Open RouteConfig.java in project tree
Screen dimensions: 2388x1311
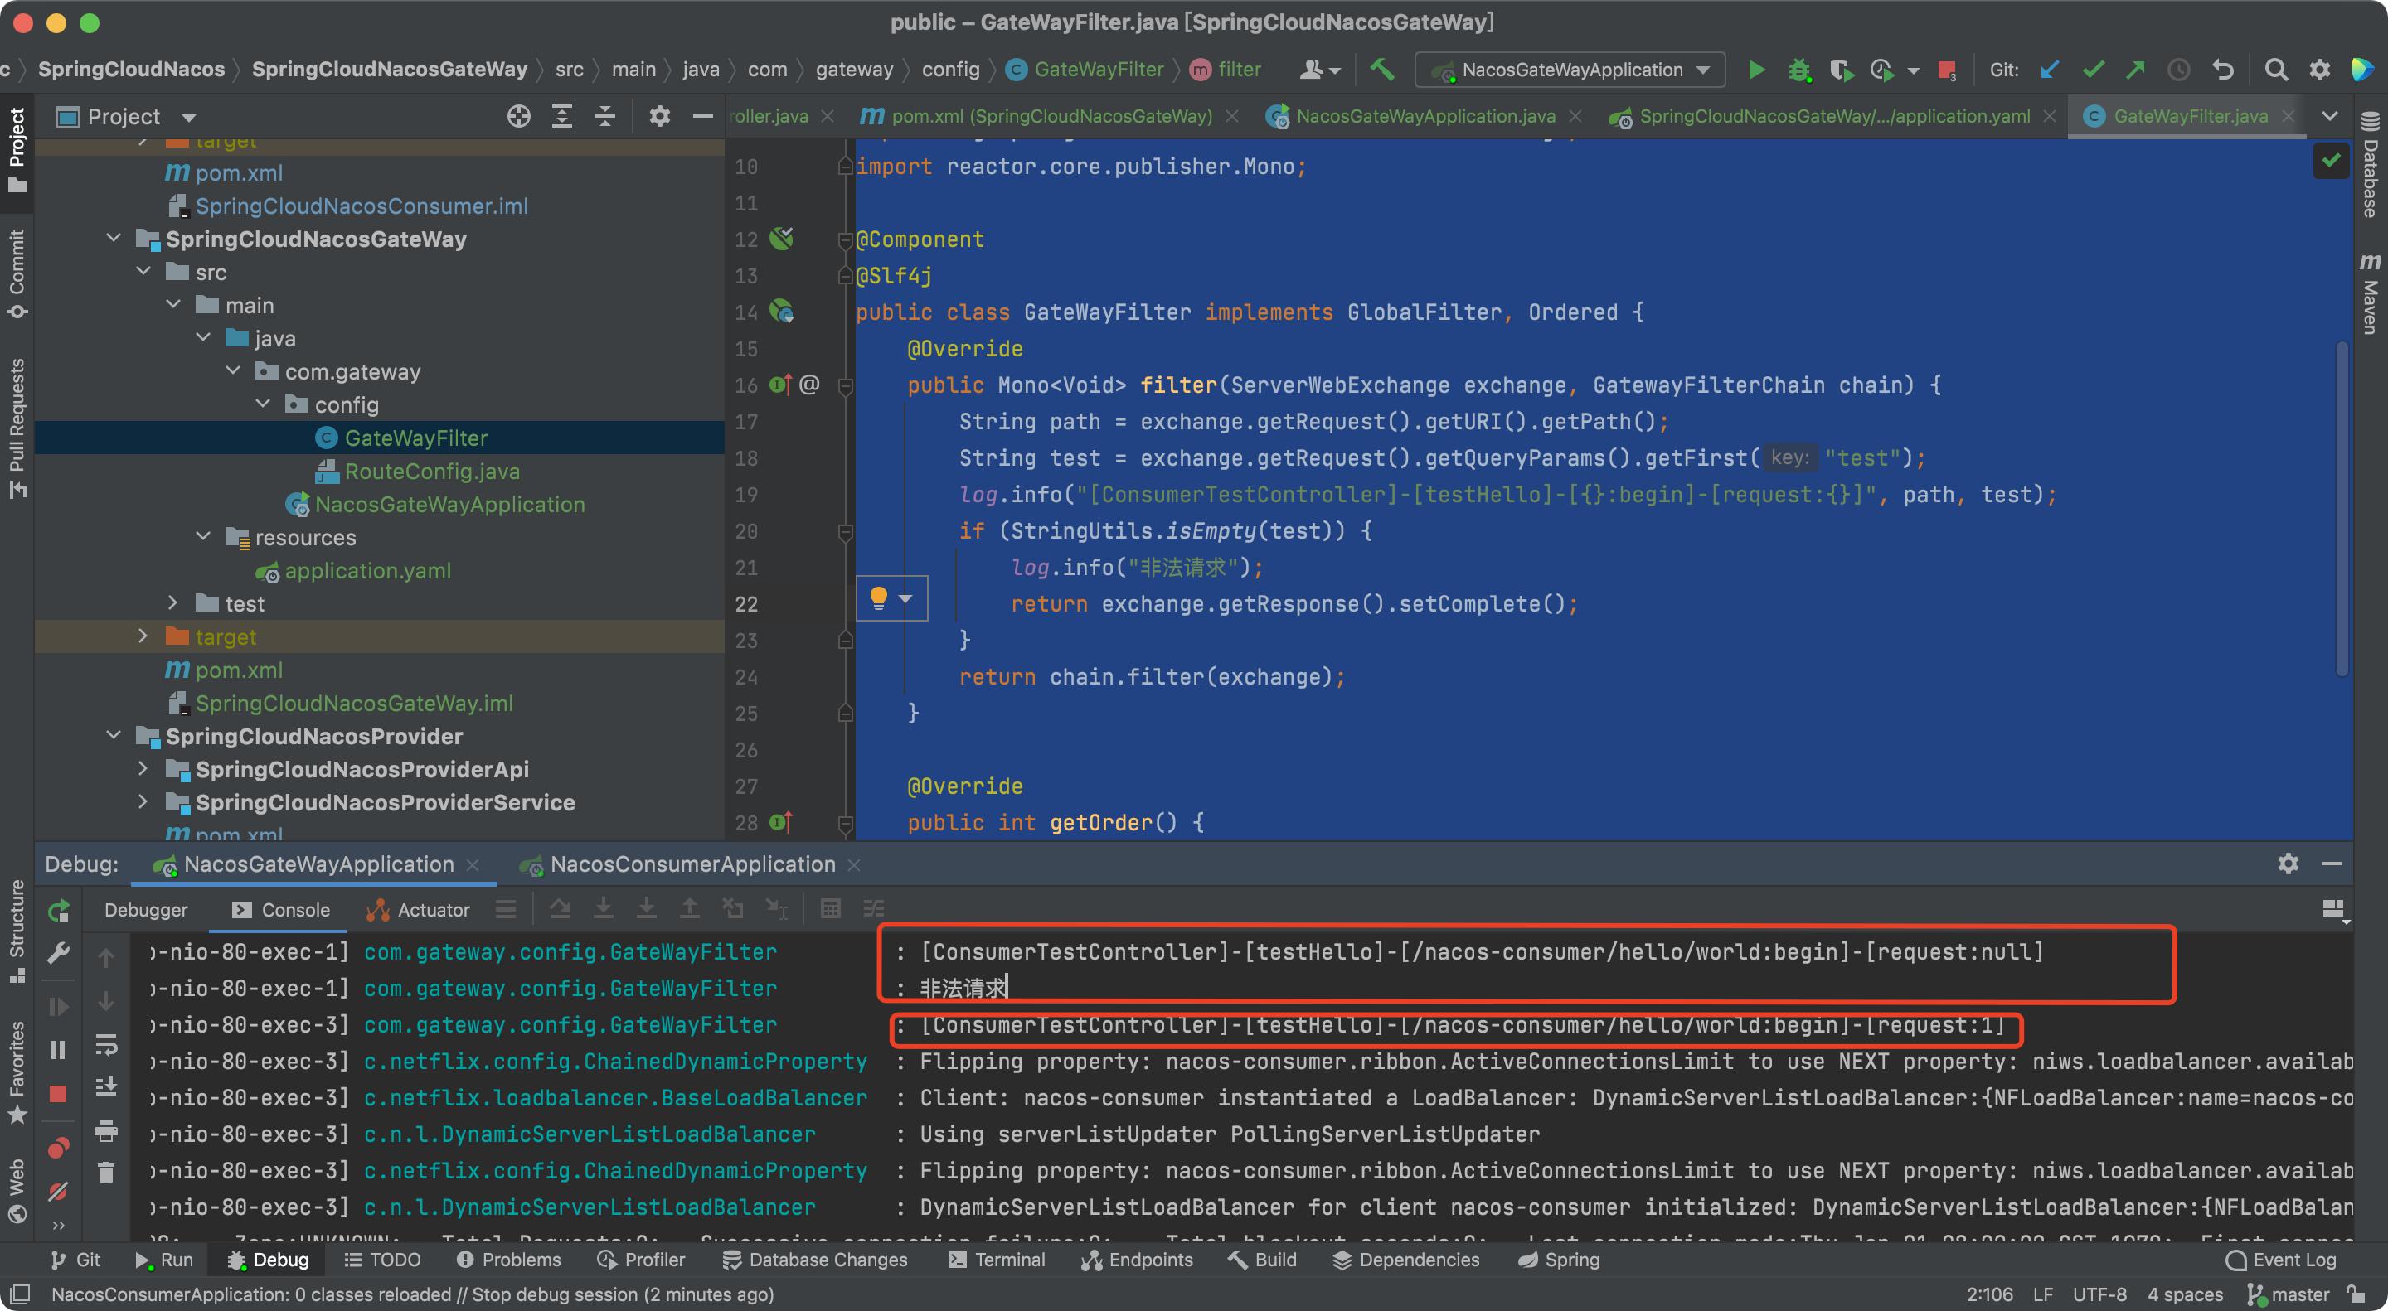click(x=432, y=471)
